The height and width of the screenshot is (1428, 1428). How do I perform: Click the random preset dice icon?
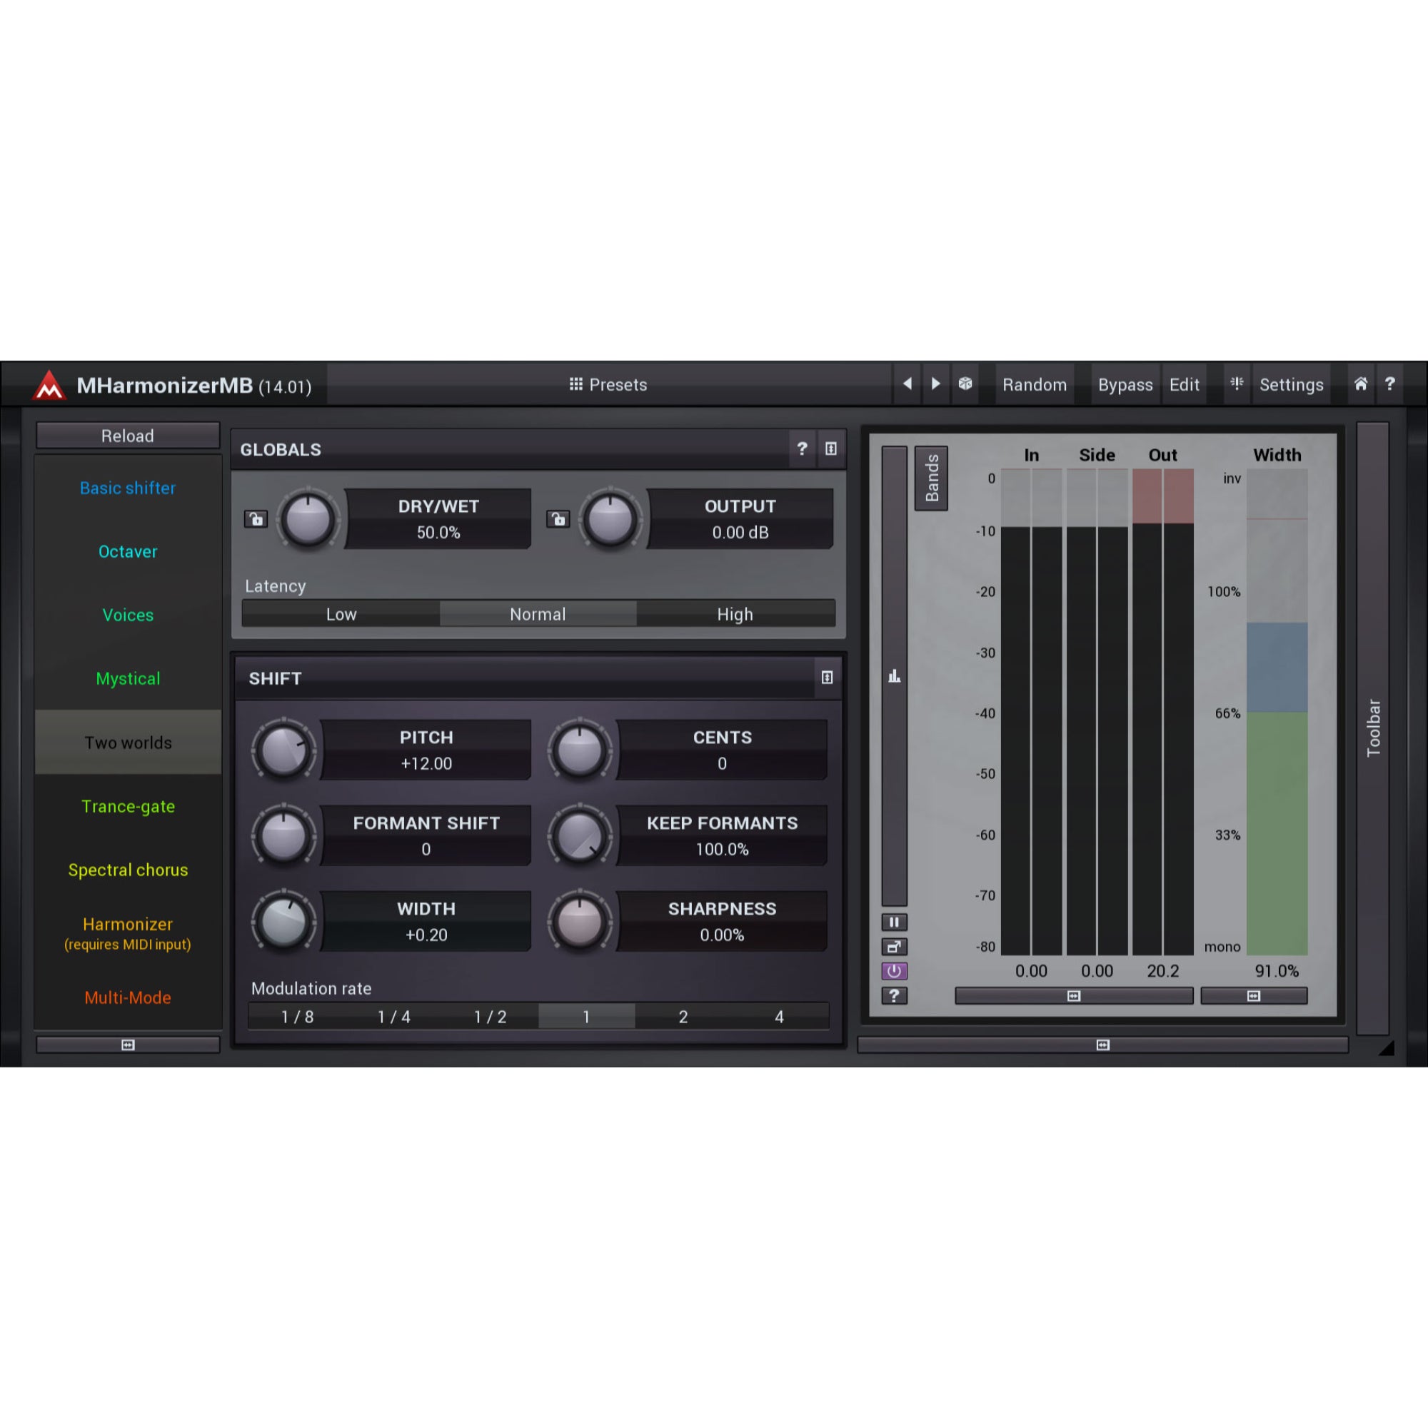tap(965, 383)
